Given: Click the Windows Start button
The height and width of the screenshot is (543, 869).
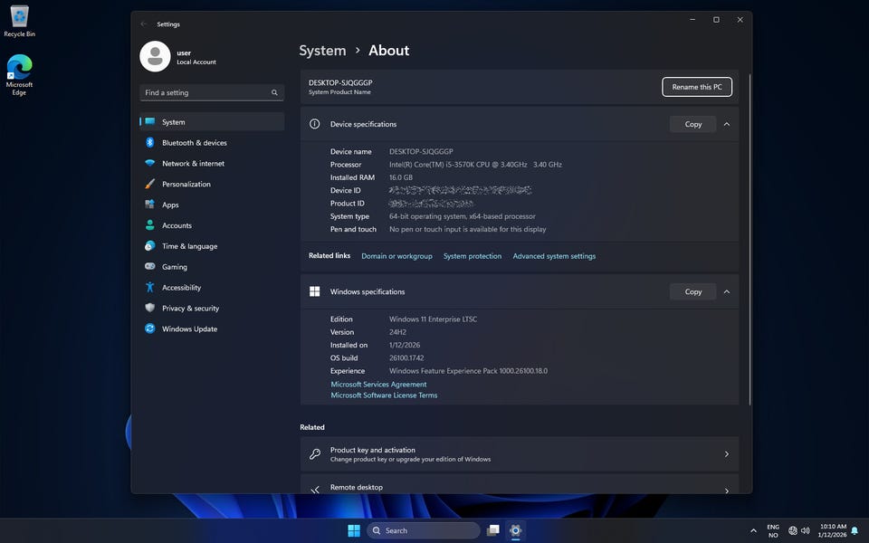Looking at the screenshot, I should [x=354, y=530].
